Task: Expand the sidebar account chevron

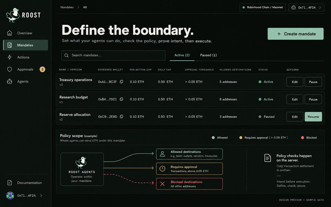Action: 41,195
